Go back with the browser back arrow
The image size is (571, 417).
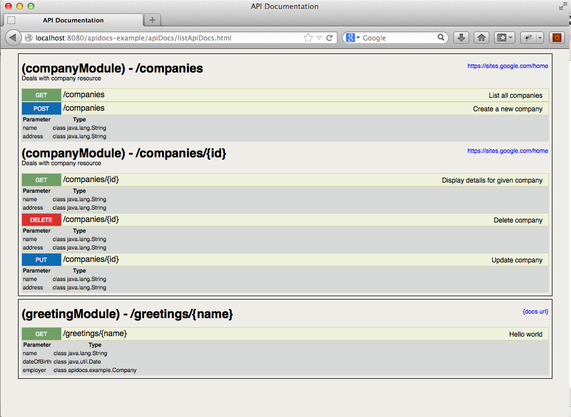click(13, 38)
